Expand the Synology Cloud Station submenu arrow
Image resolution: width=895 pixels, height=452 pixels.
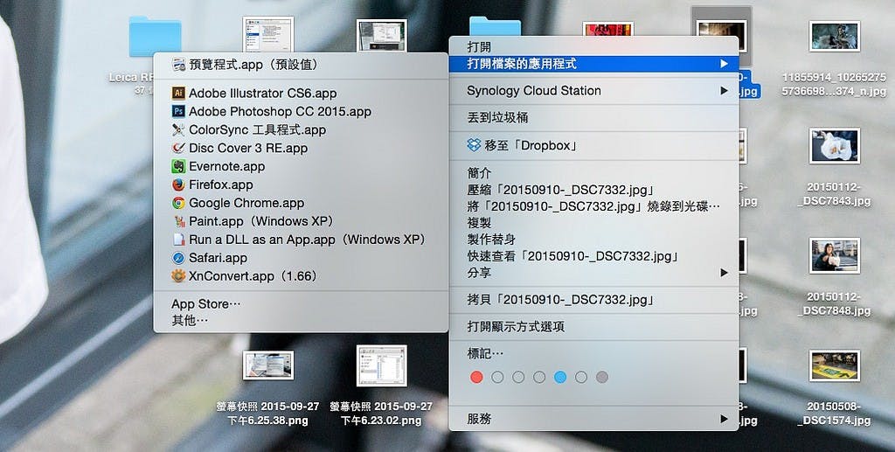724,91
